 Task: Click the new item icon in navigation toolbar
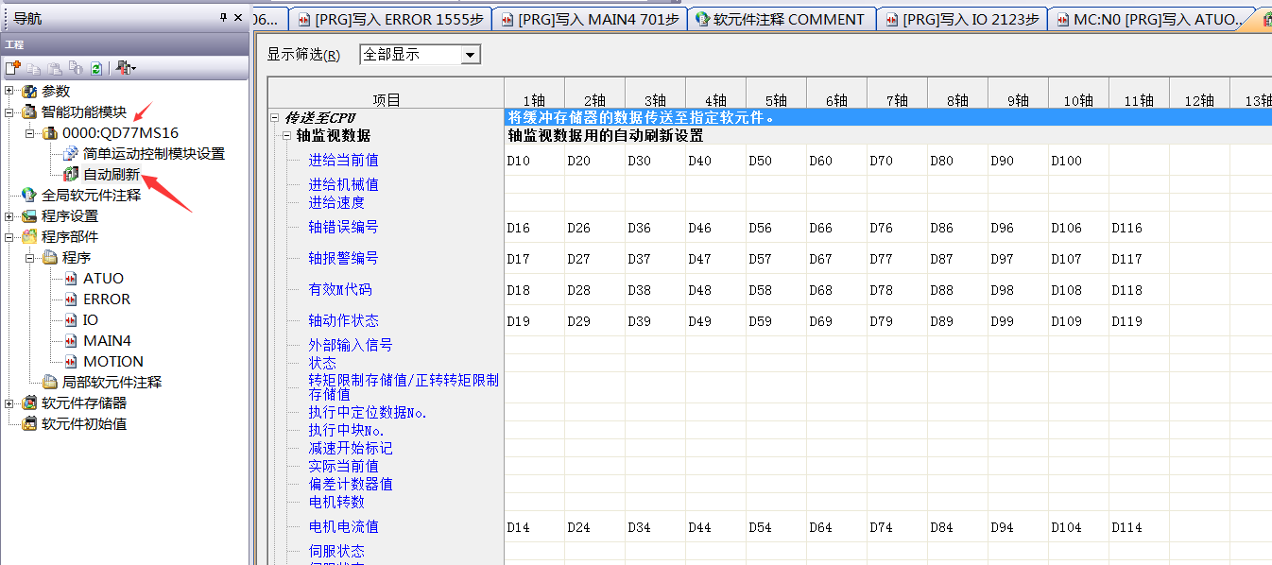coord(12,68)
